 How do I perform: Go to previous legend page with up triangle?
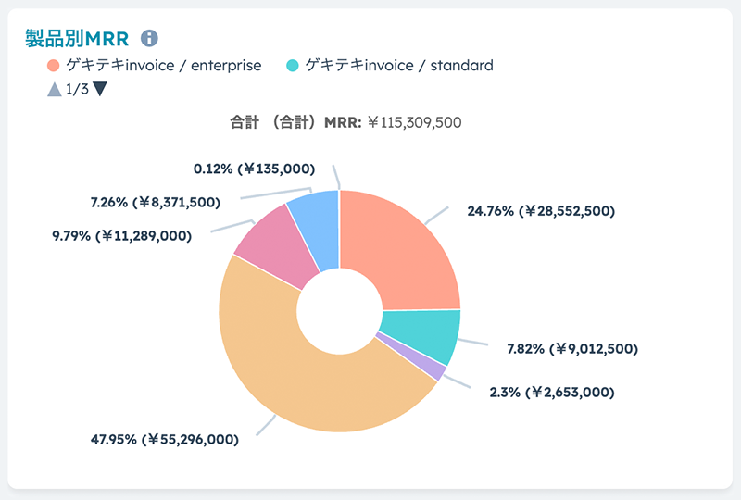54,90
